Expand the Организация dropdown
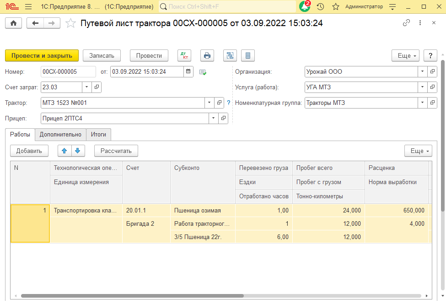This screenshot has width=446, height=305. point(422,71)
